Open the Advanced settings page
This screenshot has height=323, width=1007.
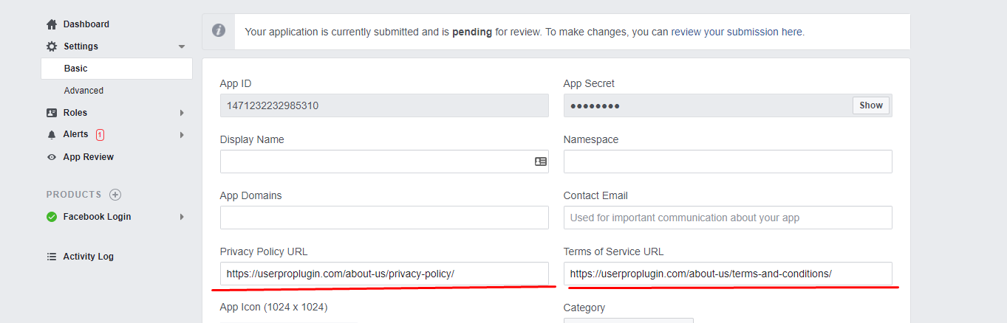[83, 91]
